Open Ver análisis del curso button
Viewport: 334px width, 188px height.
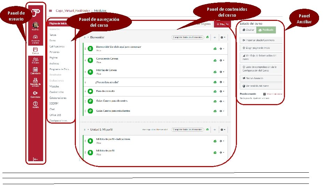click(261, 86)
